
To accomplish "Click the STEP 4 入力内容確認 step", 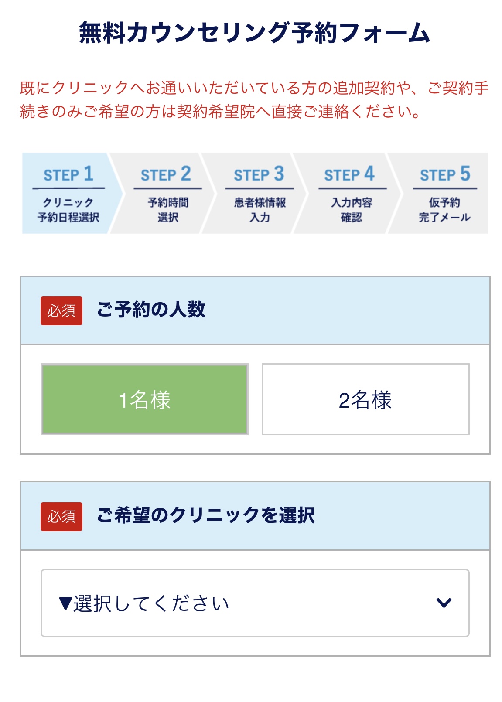I will 352,193.
